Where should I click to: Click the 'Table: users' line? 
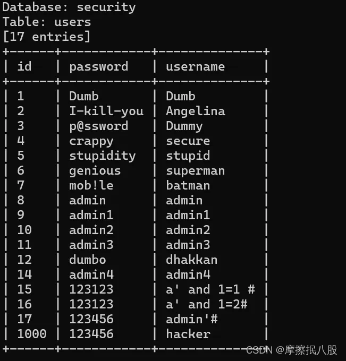pos(47,22)
